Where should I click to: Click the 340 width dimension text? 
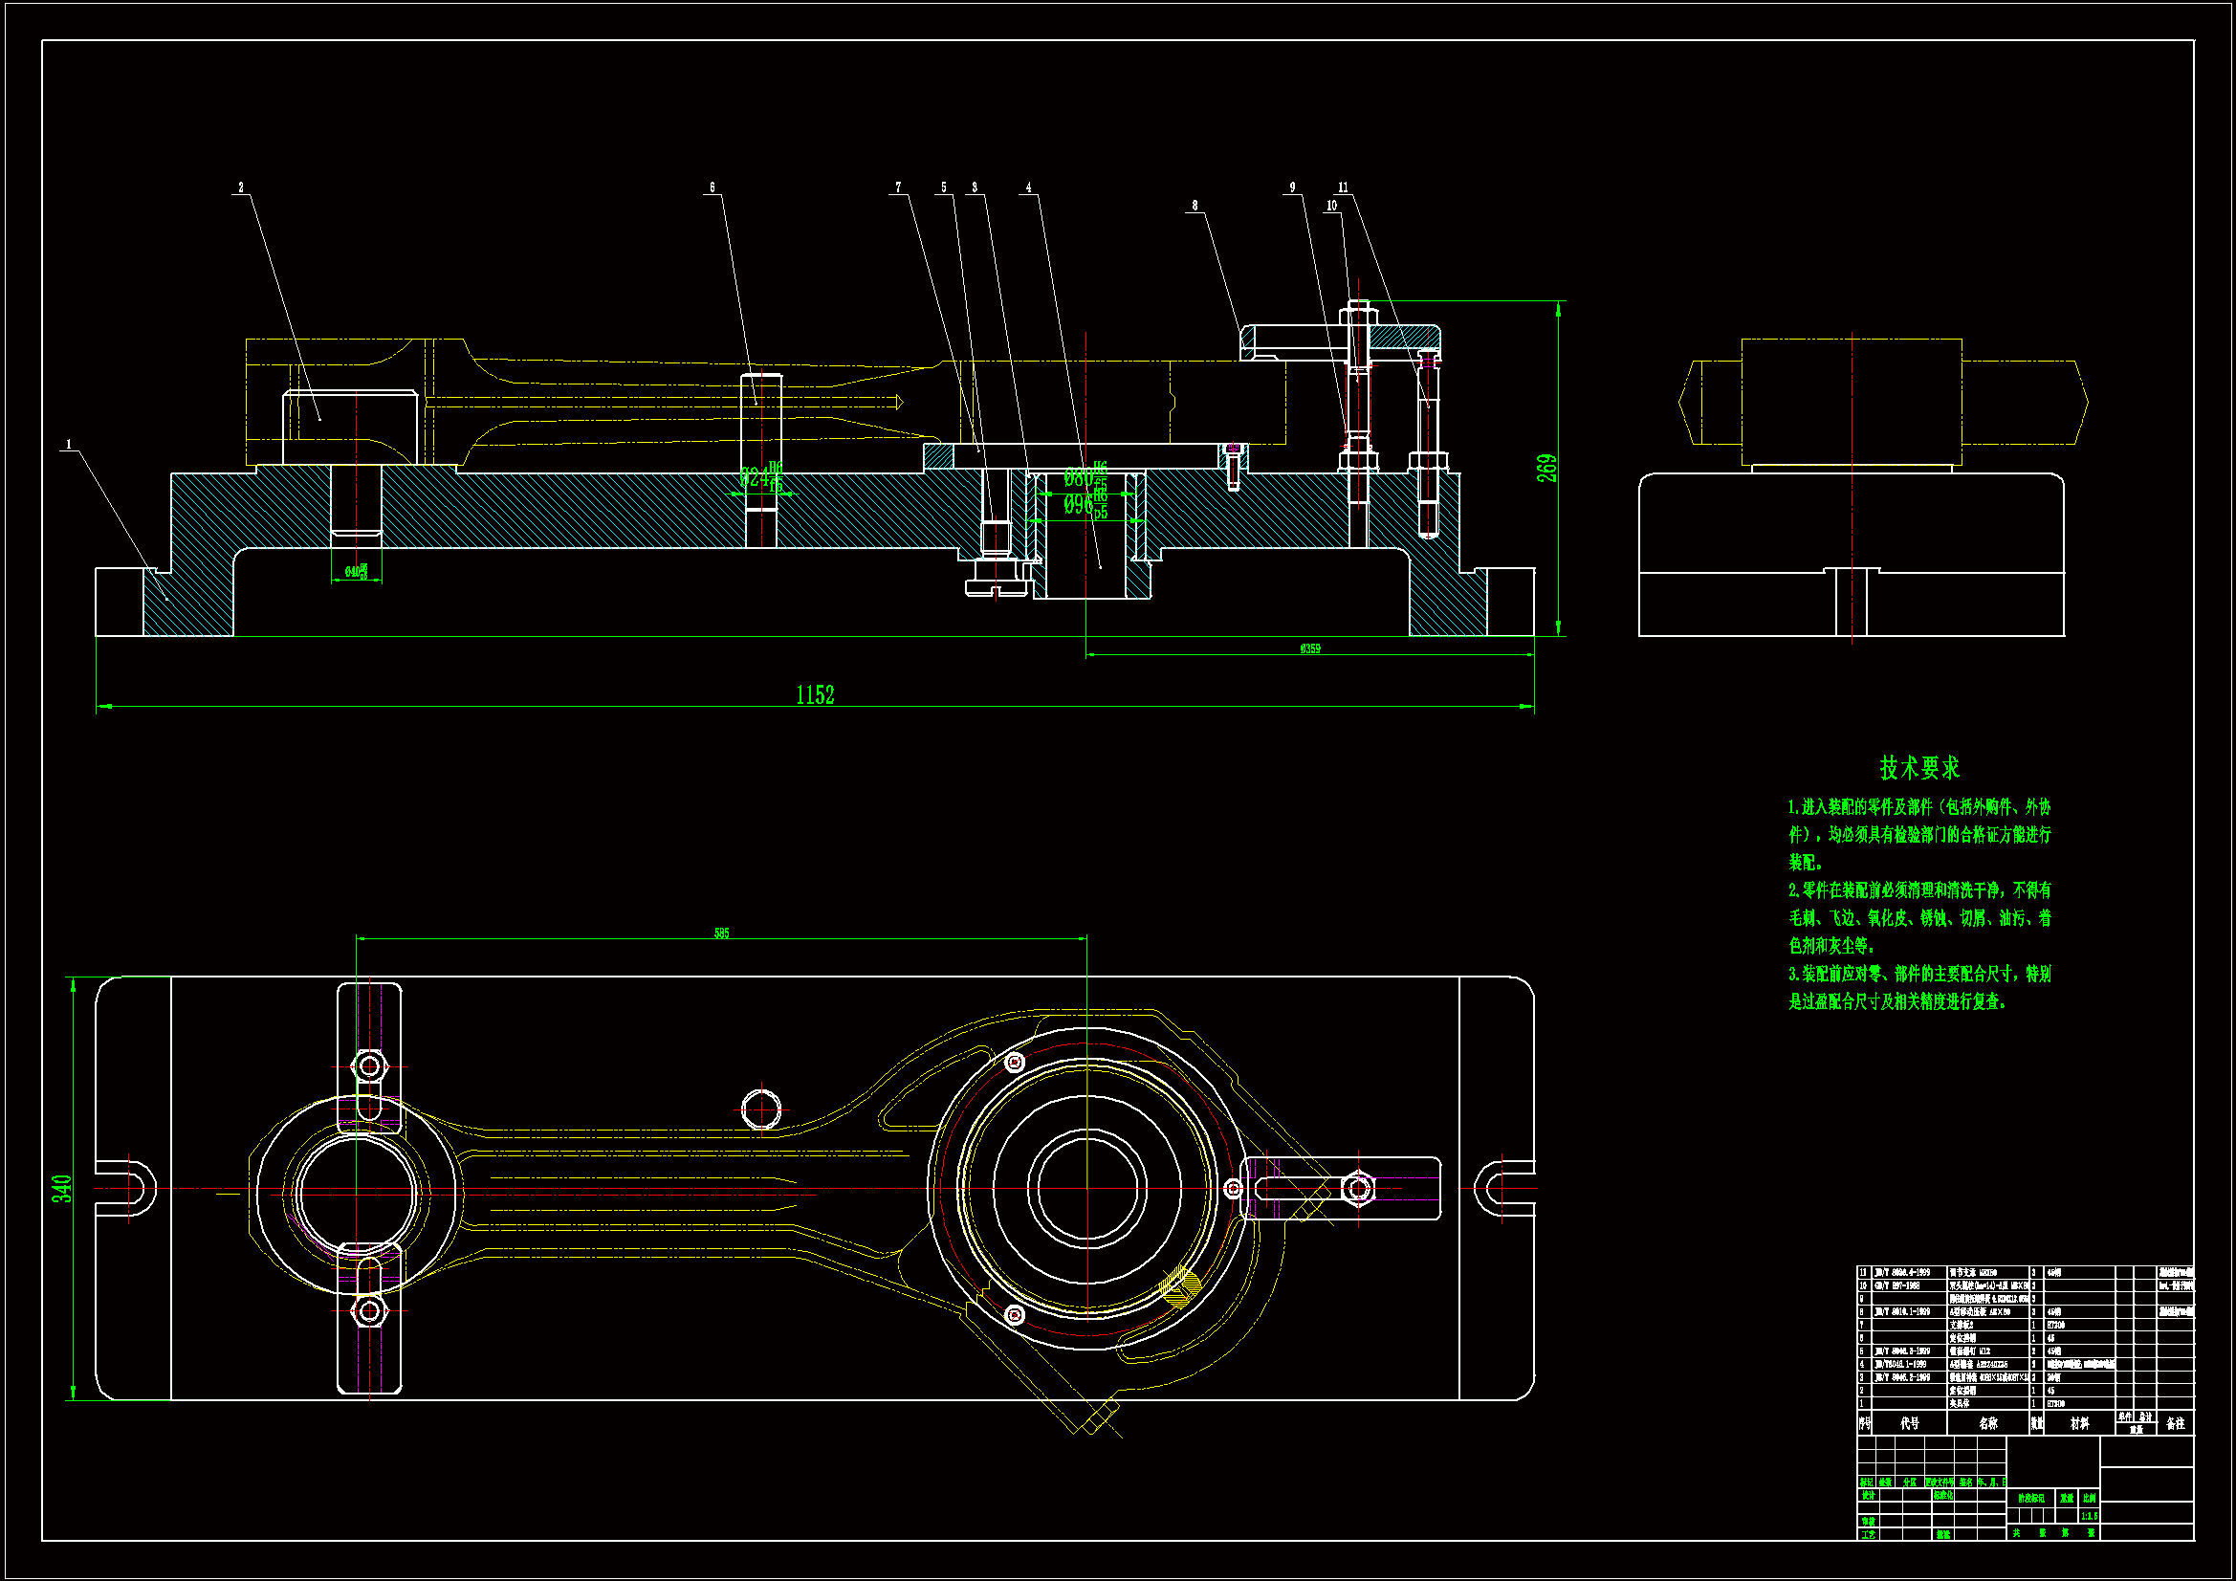coord(62,1189)
